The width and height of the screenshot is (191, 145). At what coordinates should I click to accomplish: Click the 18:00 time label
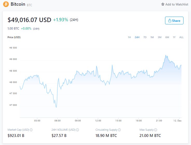(139, 121)
